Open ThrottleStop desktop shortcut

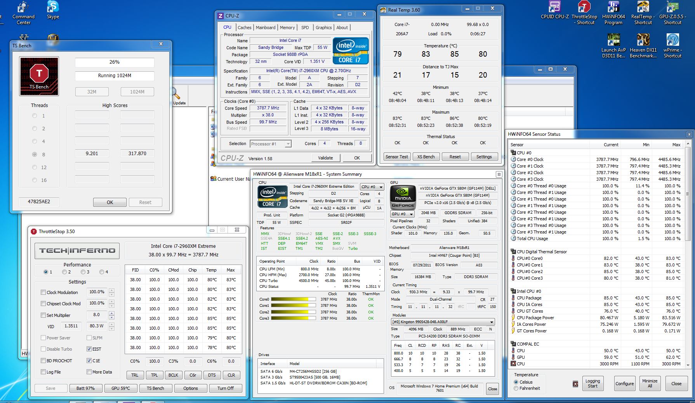click(x=584, y=13)
